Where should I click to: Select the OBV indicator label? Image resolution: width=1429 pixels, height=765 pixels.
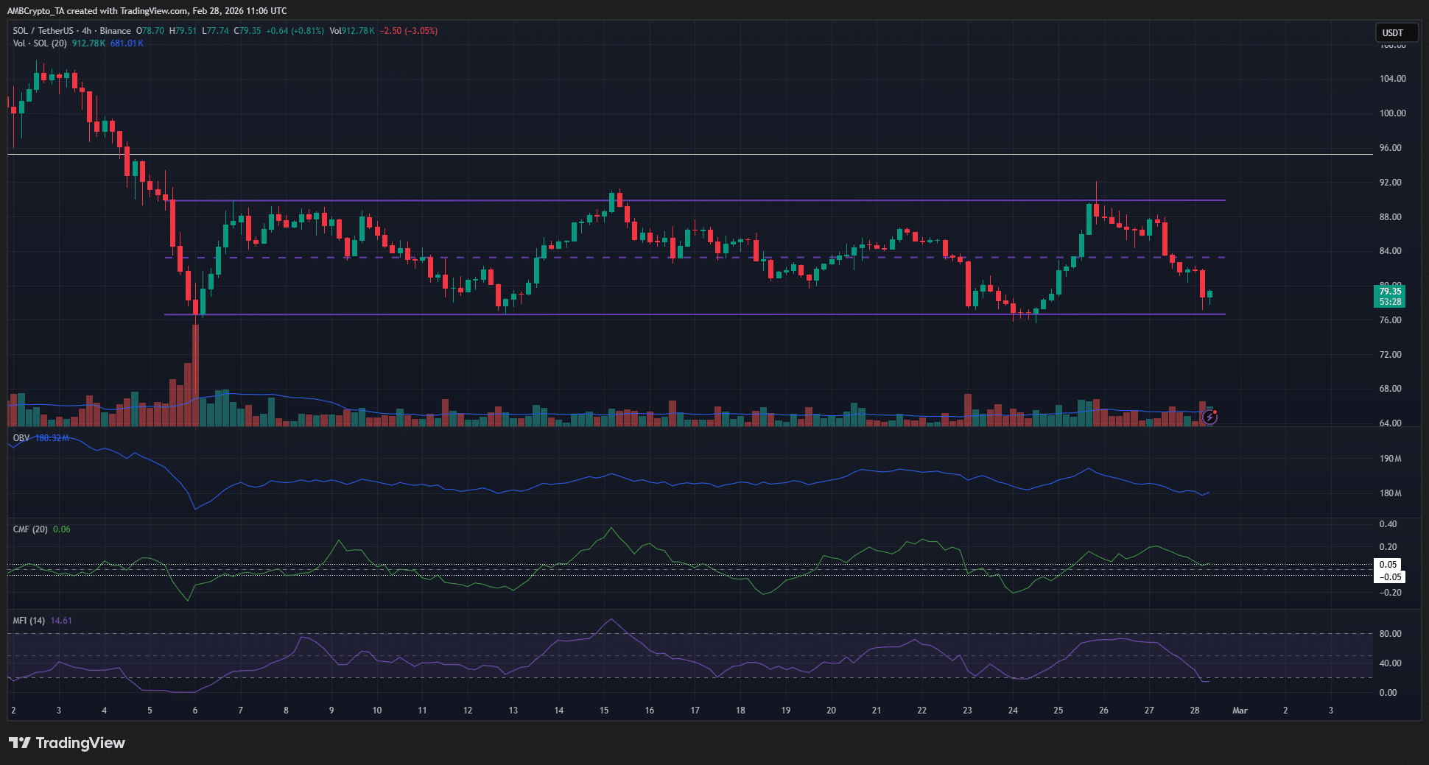21,438
